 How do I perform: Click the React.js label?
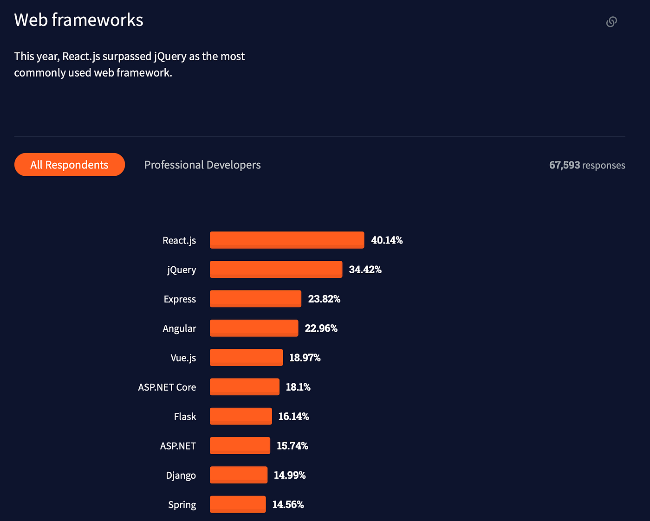point(179,240)
